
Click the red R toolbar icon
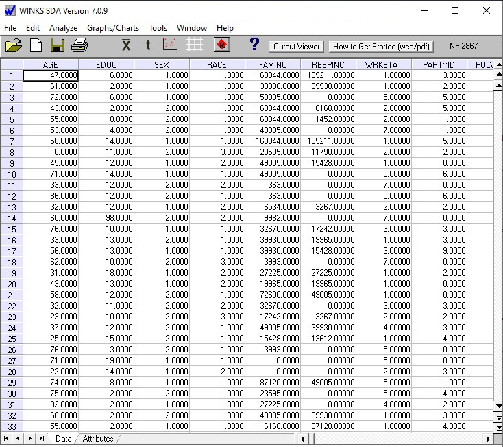click(x=221, y=45)
